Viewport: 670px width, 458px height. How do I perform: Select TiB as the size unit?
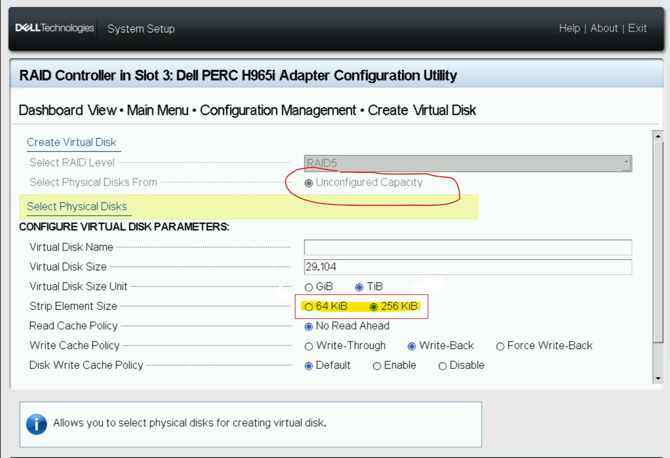click(x=359, y=287)
